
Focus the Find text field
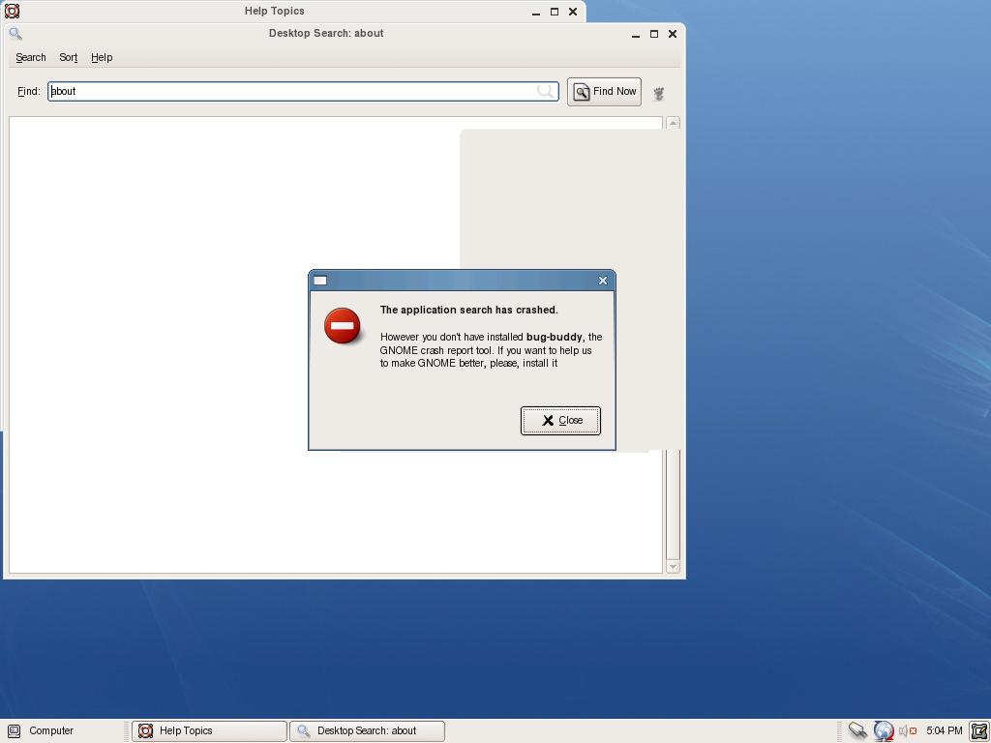tap(303, 91)
